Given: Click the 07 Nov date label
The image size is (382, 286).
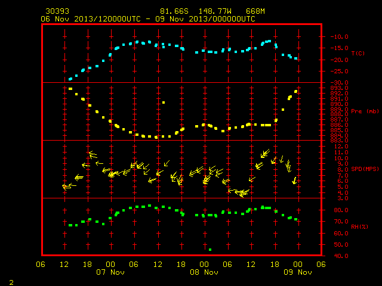Looking at the screenshot, I should (x=110, y=272).
